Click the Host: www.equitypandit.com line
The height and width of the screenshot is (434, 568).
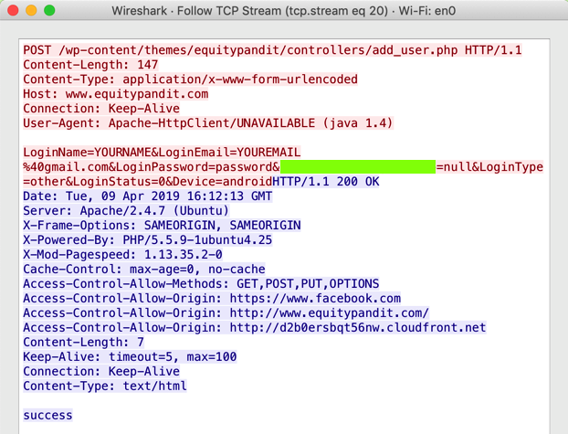pos(116,93)
